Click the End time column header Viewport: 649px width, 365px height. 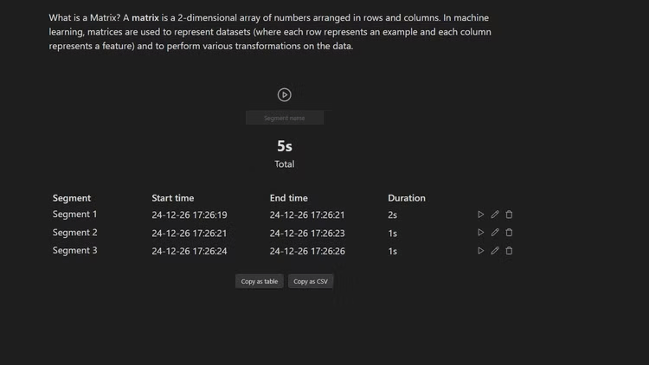(288, 198)
